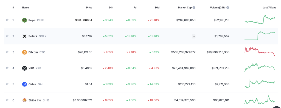Sort coins by the Name header

[26, 8]
